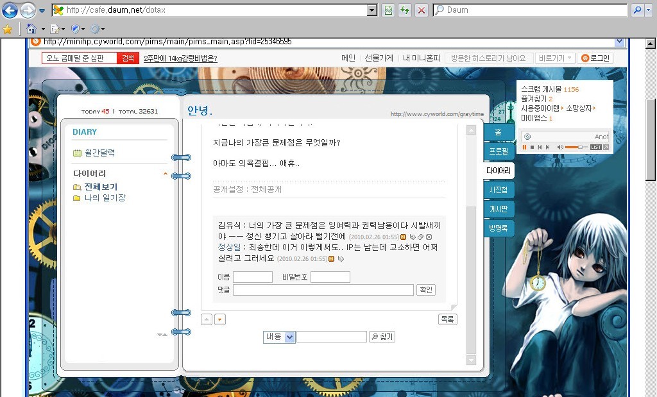Click reply arrow icon on 김유식 comment
657x397 pixels.
coord(413,237)
